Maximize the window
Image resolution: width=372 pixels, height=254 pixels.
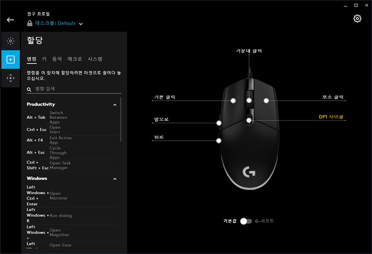356,5
